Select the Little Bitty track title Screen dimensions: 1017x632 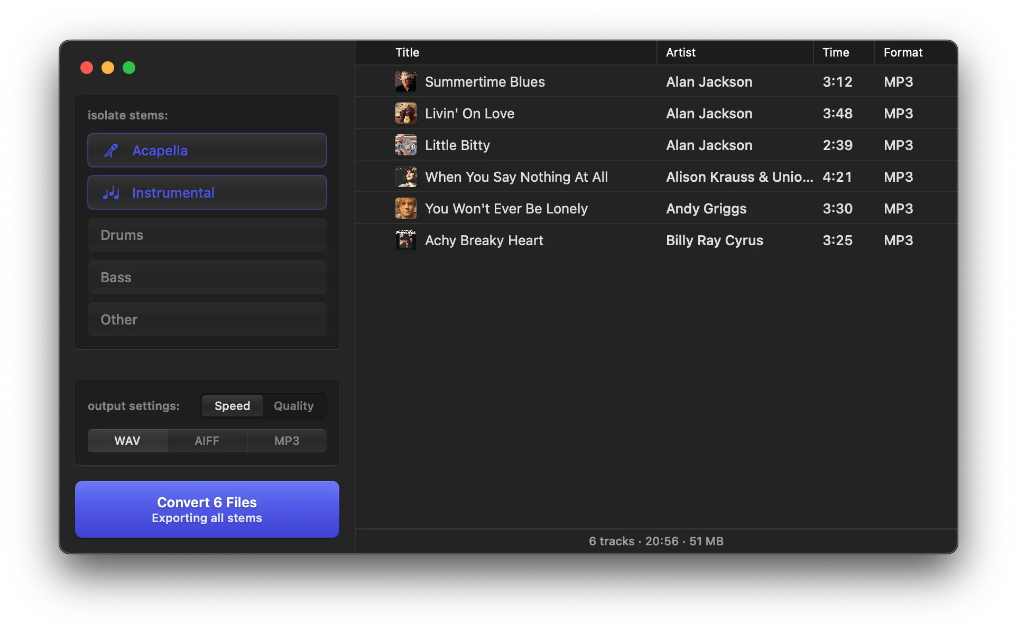[457, 145]
